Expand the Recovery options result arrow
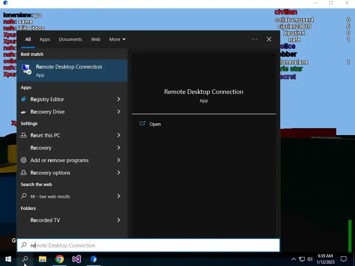Viewport: 355px width, 266px height. coord(119,172)
